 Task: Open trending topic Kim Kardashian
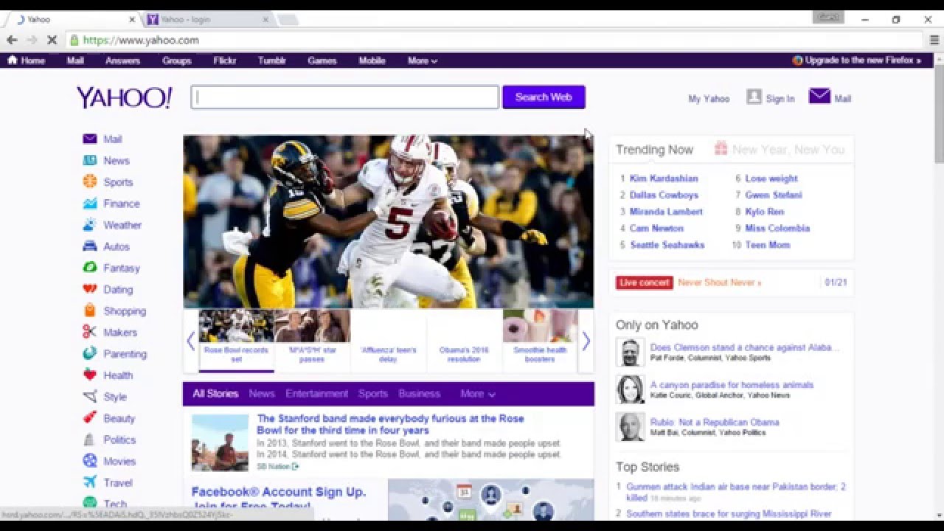[664, 178]
